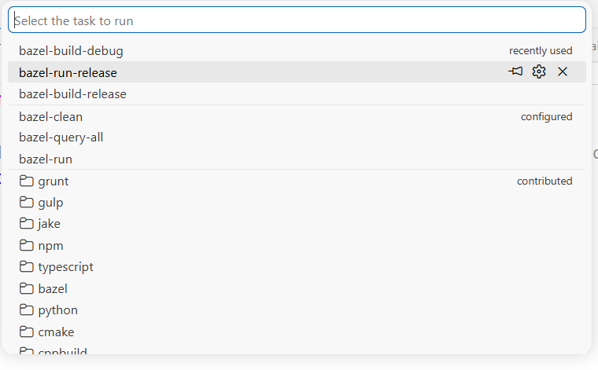Run the bazel-build-debug task

click(297, 50)
